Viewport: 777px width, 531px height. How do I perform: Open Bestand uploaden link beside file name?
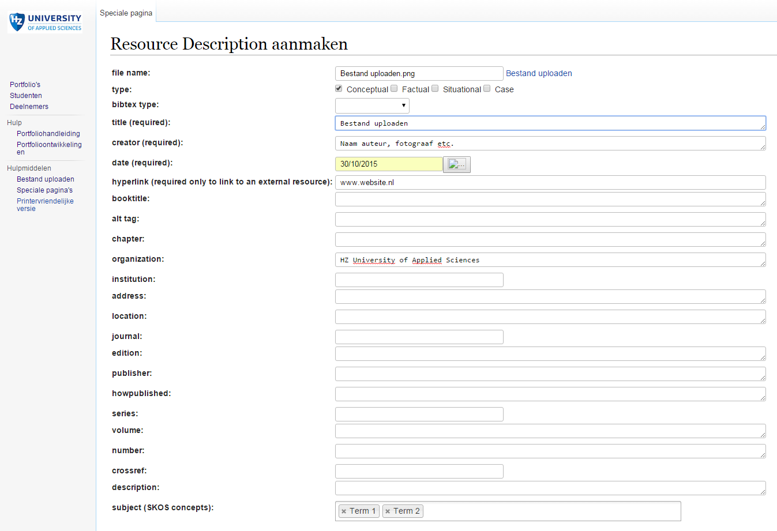538,73
